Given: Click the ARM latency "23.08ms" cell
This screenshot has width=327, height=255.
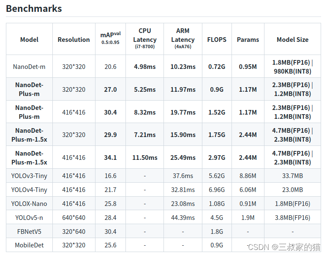Looking at the screenshot, I should click(x=183, y=204).
